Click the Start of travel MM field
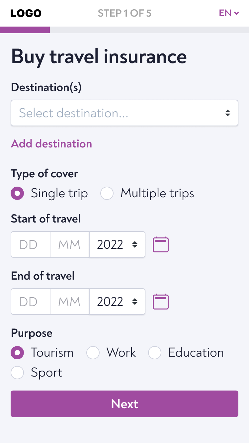249x443 pixels. (70, 245)
